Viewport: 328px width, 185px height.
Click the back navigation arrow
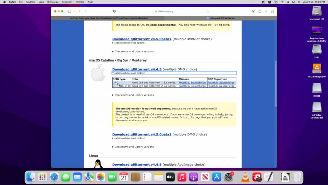point(79,11)
